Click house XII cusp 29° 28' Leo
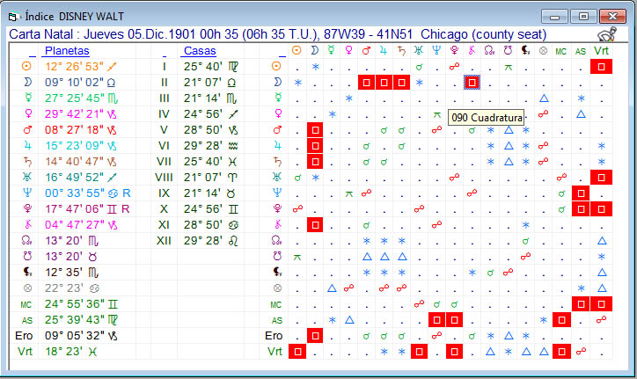The image size is (637, 379). [x=211, y=240]
